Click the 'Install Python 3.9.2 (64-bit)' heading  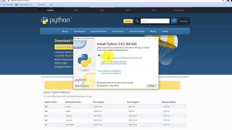tap(117, 44)
